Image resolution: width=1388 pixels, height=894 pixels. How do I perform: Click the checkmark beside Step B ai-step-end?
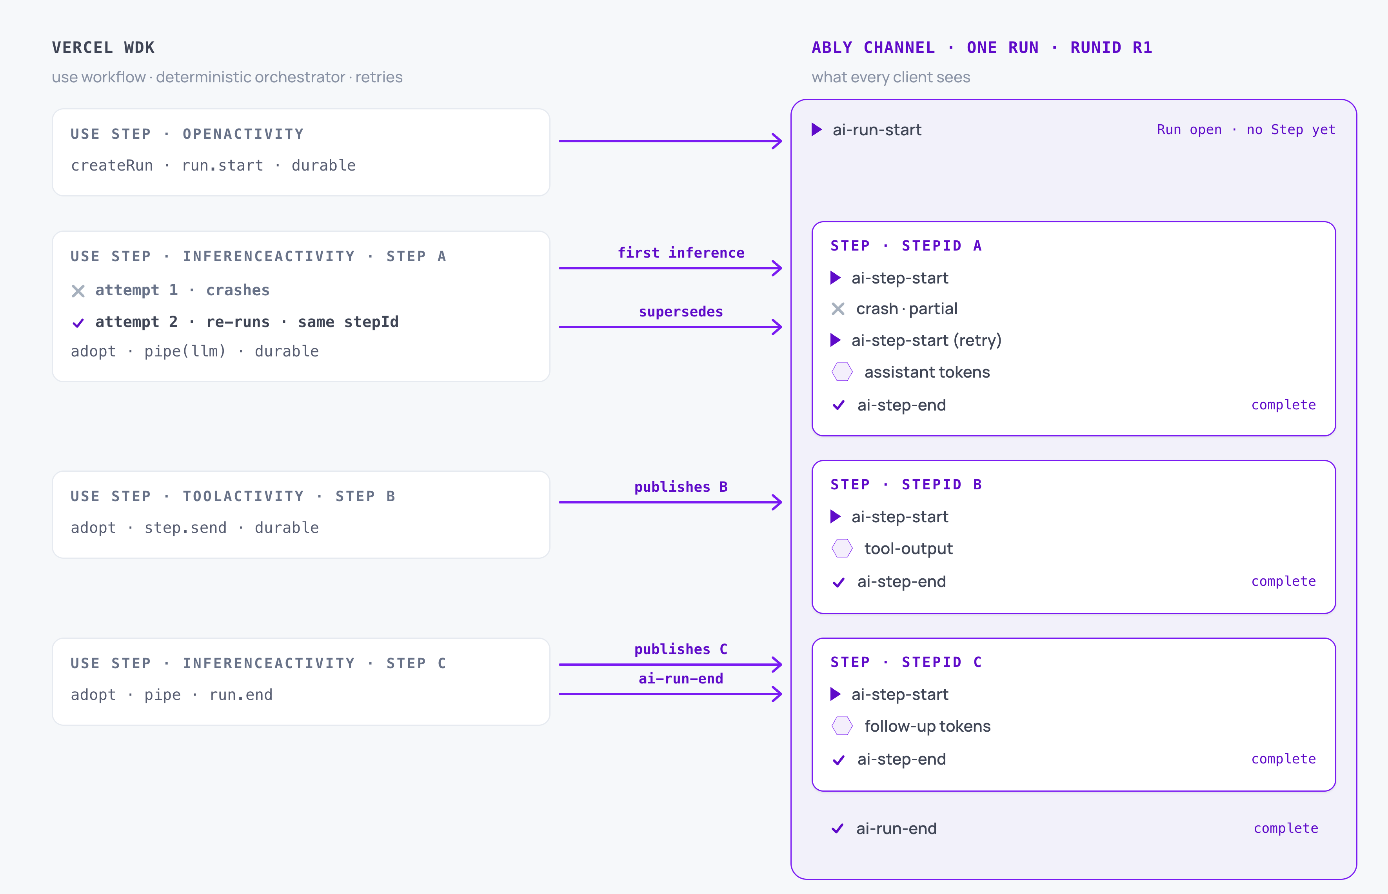click(838, 582)
